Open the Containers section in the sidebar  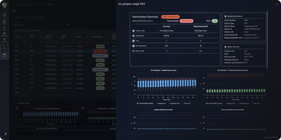[x=4, y=22]
